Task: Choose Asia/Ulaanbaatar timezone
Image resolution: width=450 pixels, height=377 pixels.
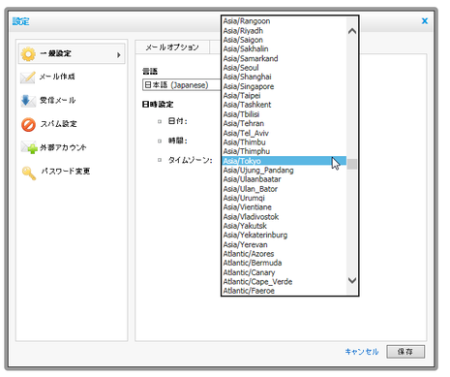Action: pos(284,179)
